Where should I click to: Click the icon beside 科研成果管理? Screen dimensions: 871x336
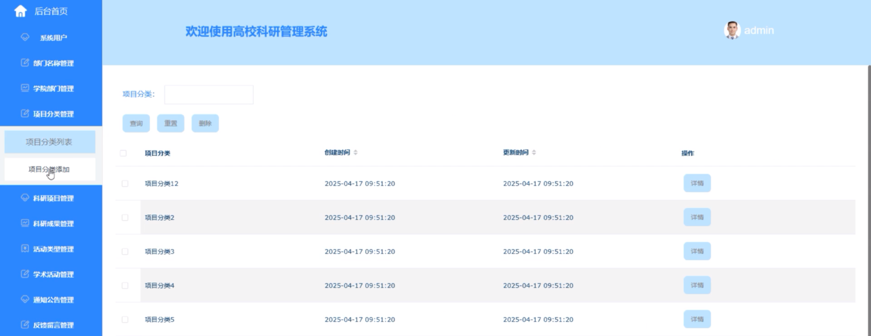(25, 223)
